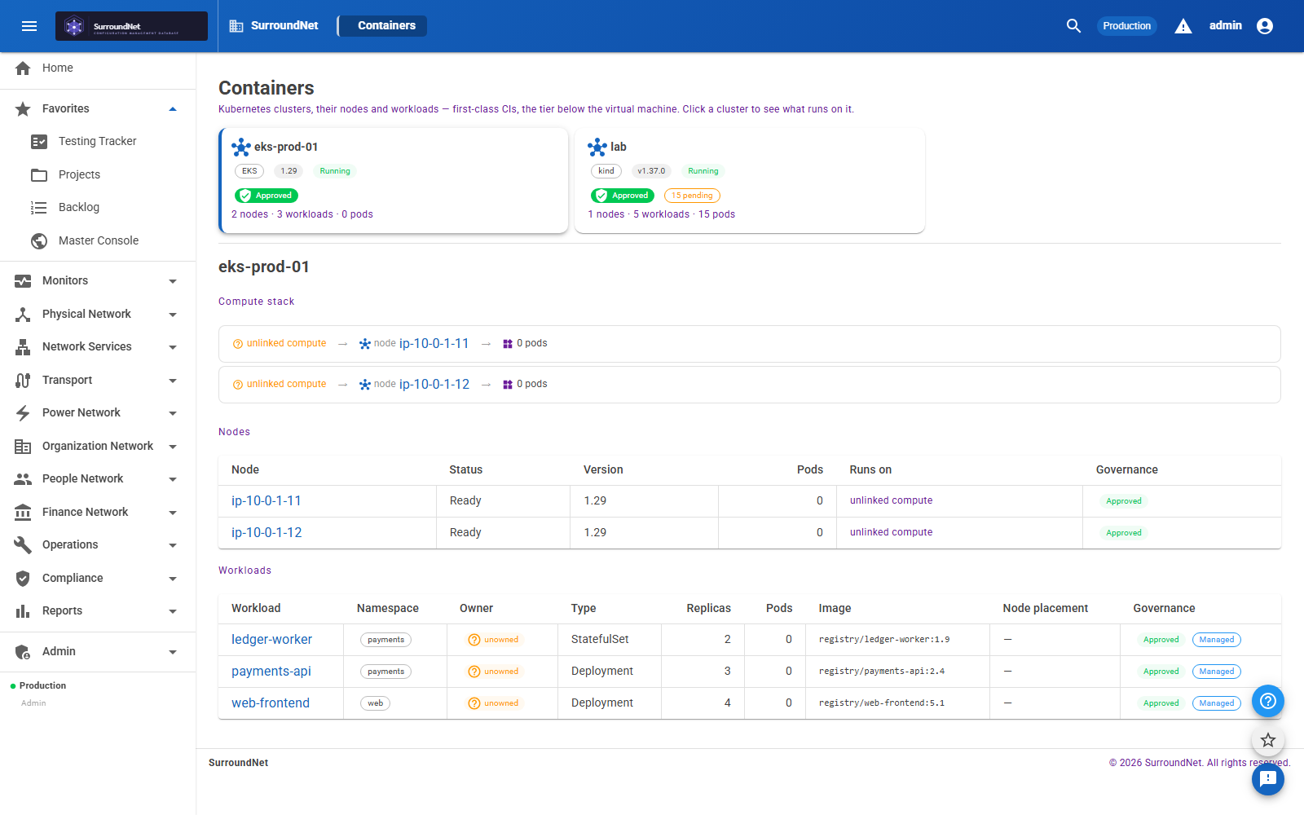Click ip-10-0-1-12 in compute stack
Screen dimensions: 1304x815
[434, 384]
